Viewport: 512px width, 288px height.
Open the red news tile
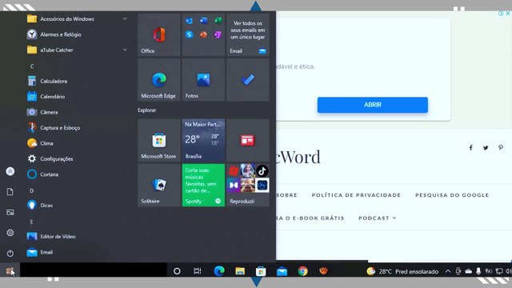click(x=248, y=141)
